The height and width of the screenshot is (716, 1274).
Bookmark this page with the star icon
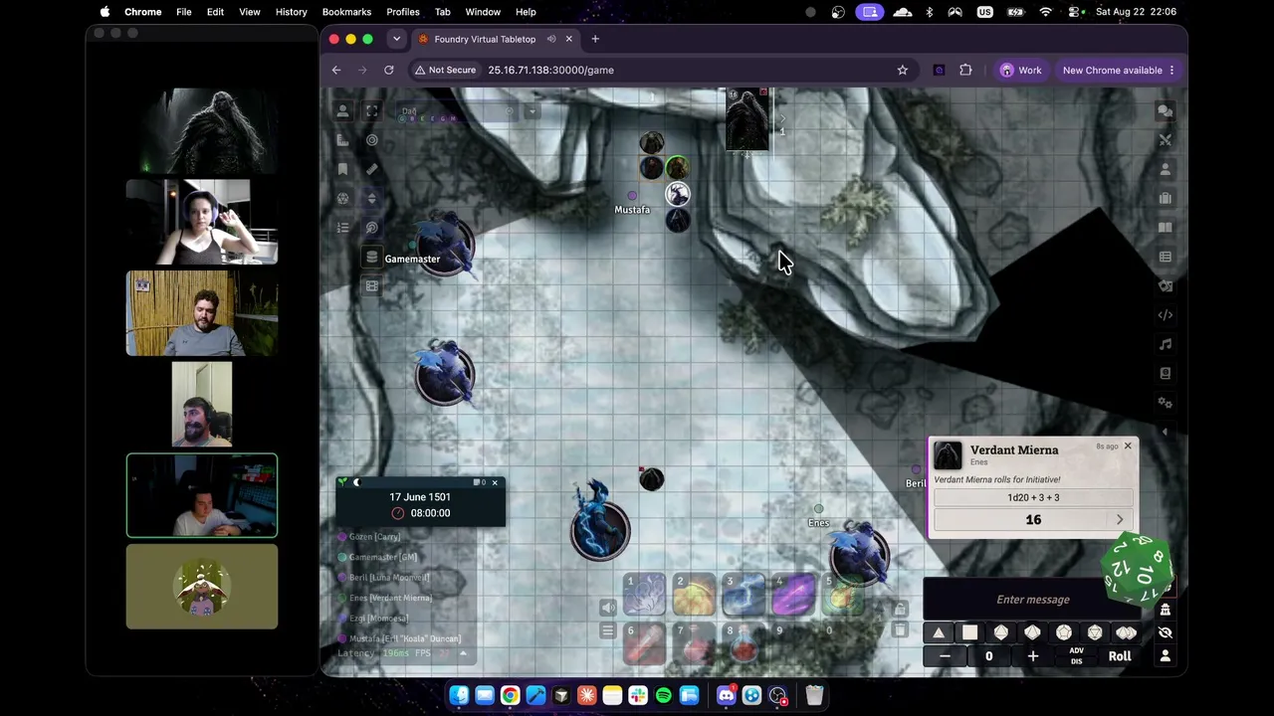click(903, 71)
